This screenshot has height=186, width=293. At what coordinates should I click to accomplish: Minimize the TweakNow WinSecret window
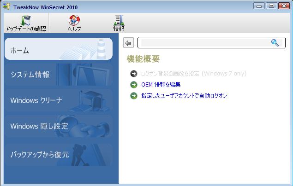259,6
